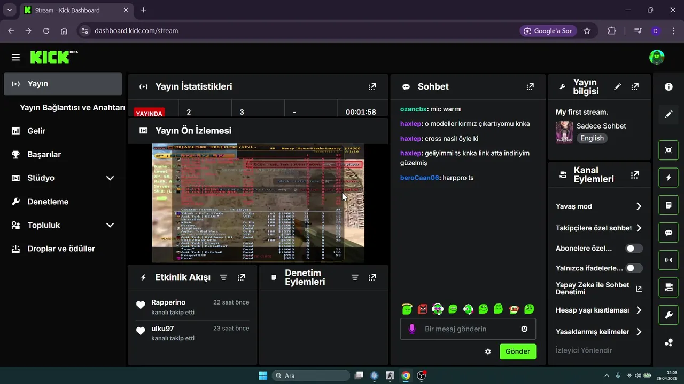Toggle the broadcast stats widget in right rail
Viewport: 684px width, 384px height.
pyautogui.click(x=669, y=260)
